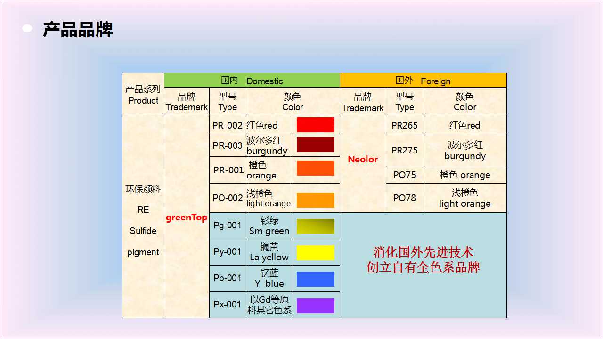The height and width of the screenshot is (339, 603).
Task: Click the purple swatch in the Px-001 row
Action: click(x=315, y=305)
